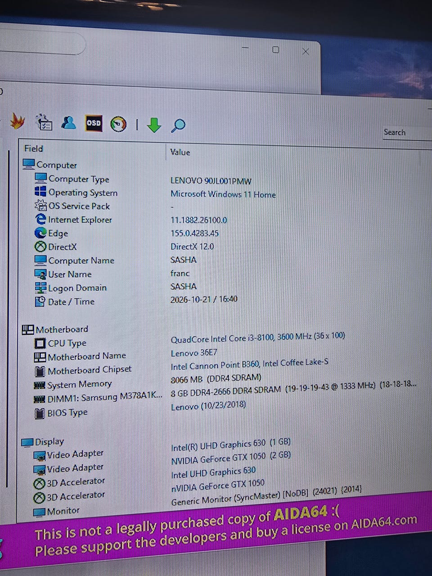Screen dimensions: 432x576
Task: Open the QuadCore Intel Core i3-8100 link
Action: point(258,337)
